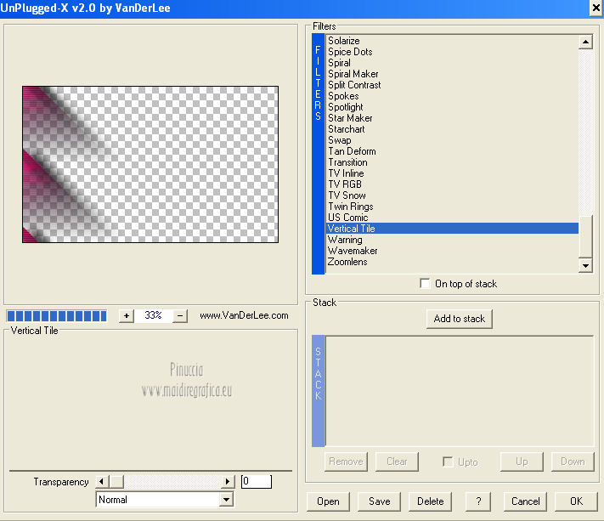Select the Swap filter
Screen dimensions: 604x521
[x=452, y=140]
